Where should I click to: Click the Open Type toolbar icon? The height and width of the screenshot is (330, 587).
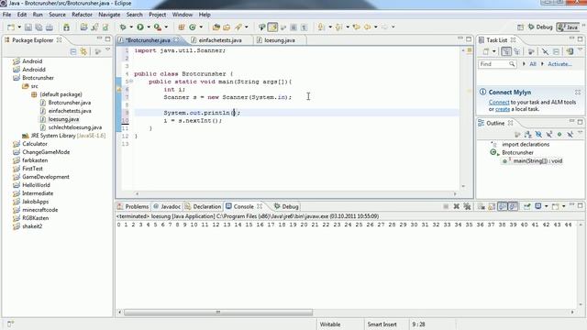(216, 27)
